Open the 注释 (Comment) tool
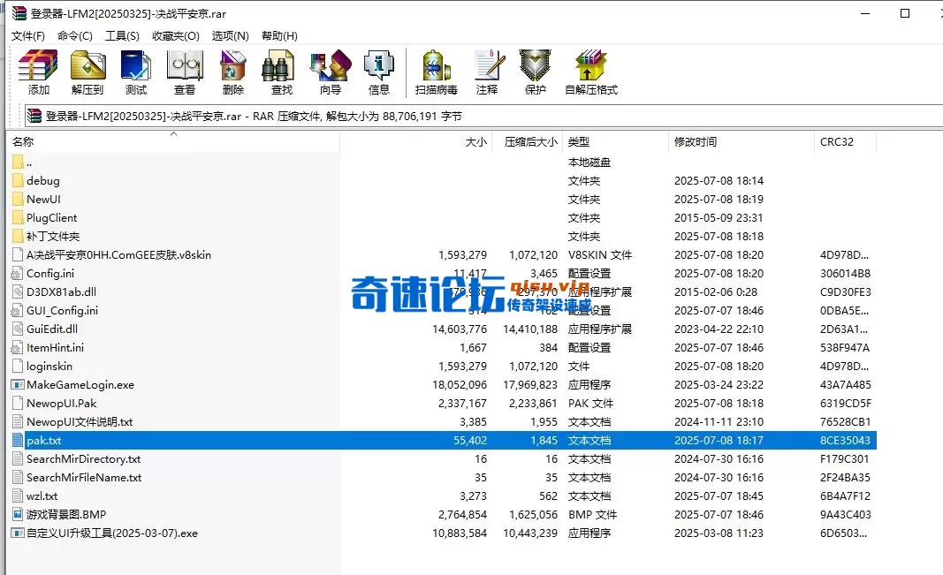The width and height of the screenshot is (943, 575). [x=487, y=71]
